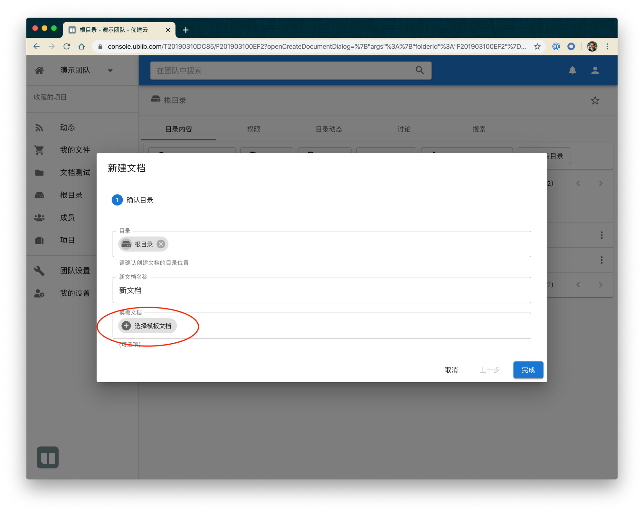Expand the 演示团队 team dropdown arrow
Screen dimensions: 644x514
pyautogui.click(x=110, y=71)
